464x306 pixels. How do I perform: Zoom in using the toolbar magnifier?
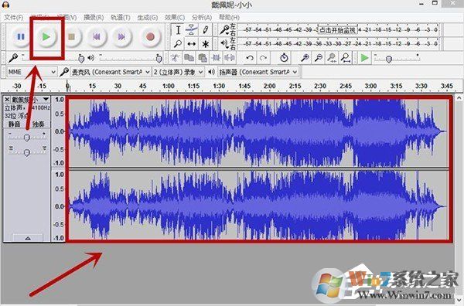click(x=305, y=58)
